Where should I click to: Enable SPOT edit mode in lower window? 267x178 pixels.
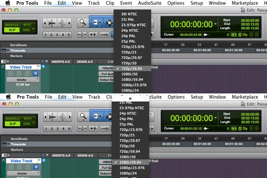pos(28,119)
